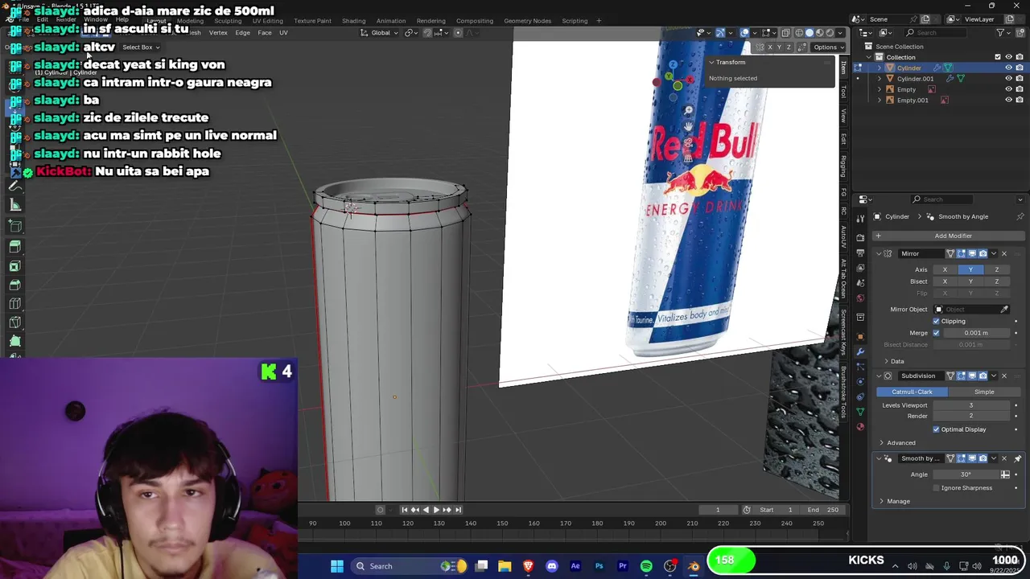Toggle viewport overlays icon
Image resolution: width=1030 pixels, height=579 pixels.
coord(744,33)
